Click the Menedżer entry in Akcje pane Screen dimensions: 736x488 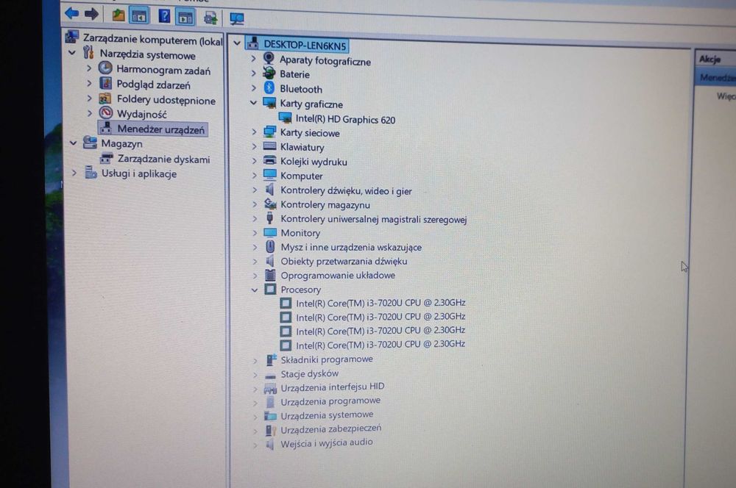(x=715, y=77)
